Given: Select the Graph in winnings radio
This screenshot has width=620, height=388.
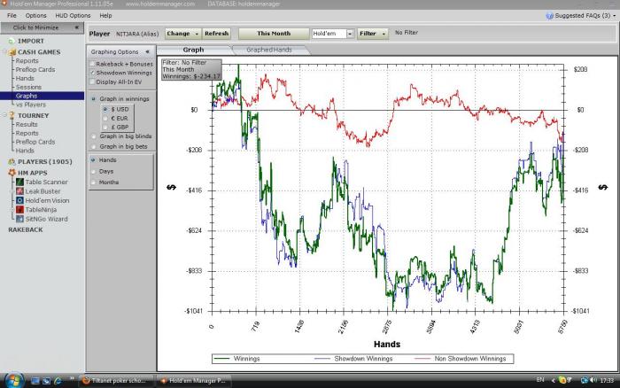Looking at the screenshot, I should (94, 99).
